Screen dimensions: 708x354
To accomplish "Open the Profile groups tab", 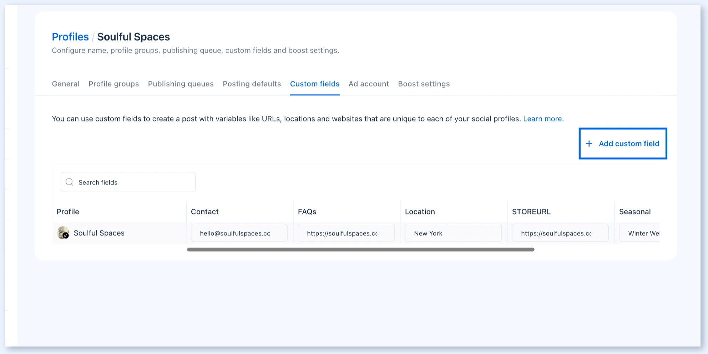I will coord(114,84).
